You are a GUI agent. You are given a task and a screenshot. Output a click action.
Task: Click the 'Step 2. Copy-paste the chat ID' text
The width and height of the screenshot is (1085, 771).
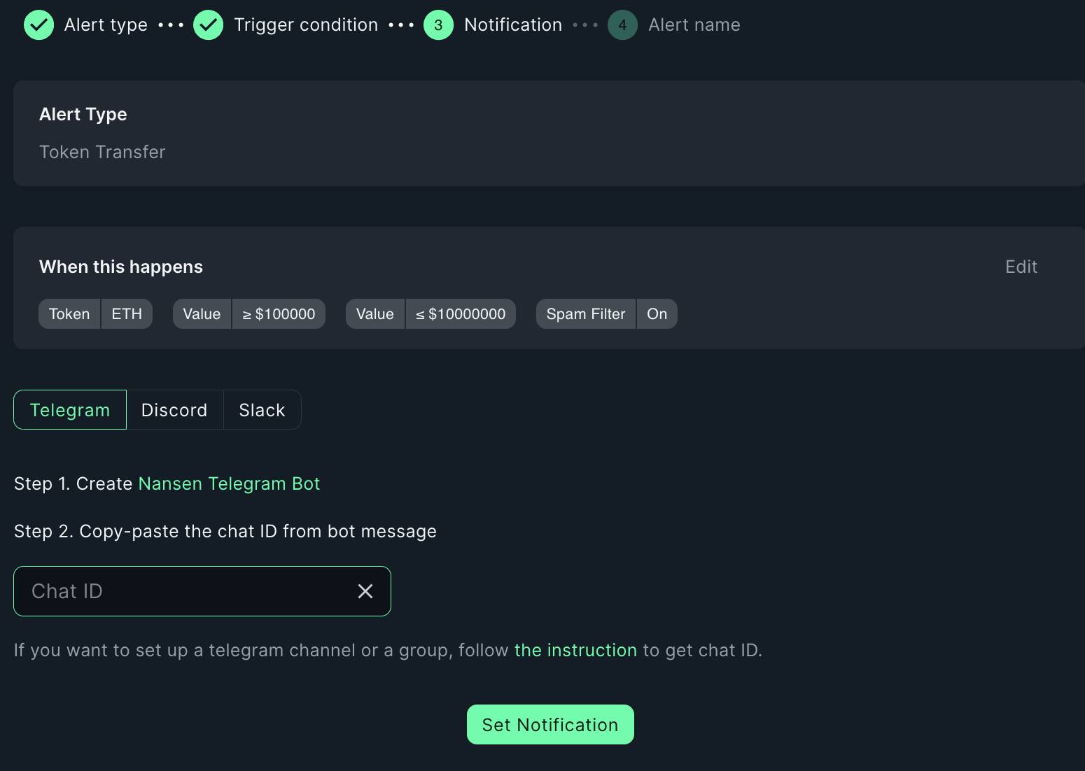tap(225, 531)
